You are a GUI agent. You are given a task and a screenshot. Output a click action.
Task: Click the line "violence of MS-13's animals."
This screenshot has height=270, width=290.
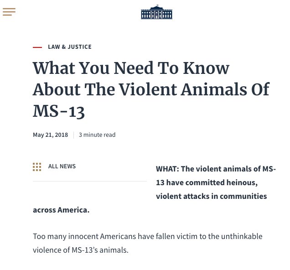(81, 250)
